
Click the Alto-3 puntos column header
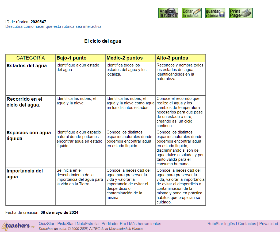[181, 58]
